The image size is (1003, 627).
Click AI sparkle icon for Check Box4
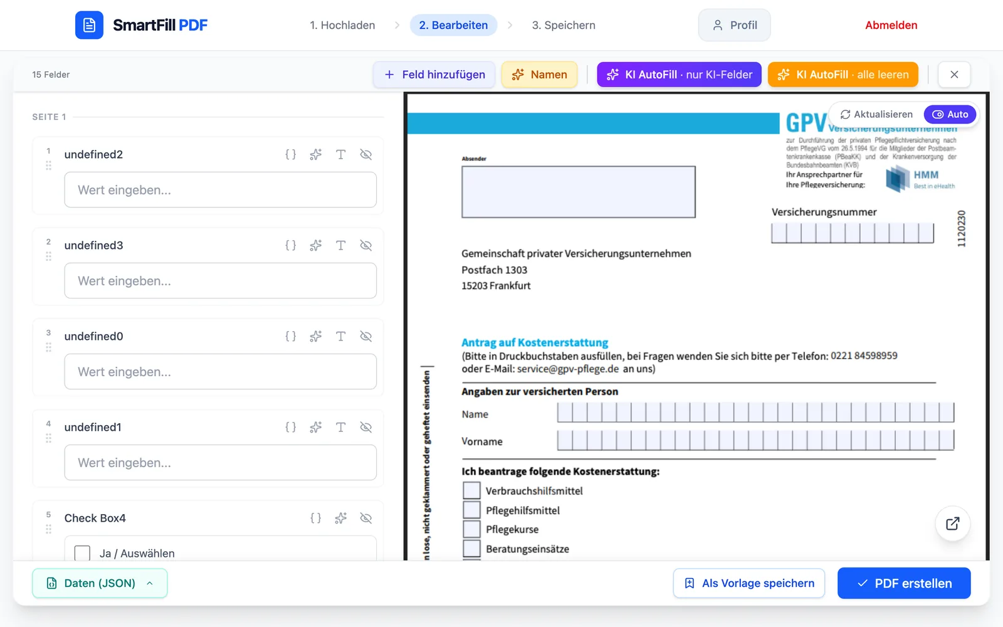[x=340, y=518]
